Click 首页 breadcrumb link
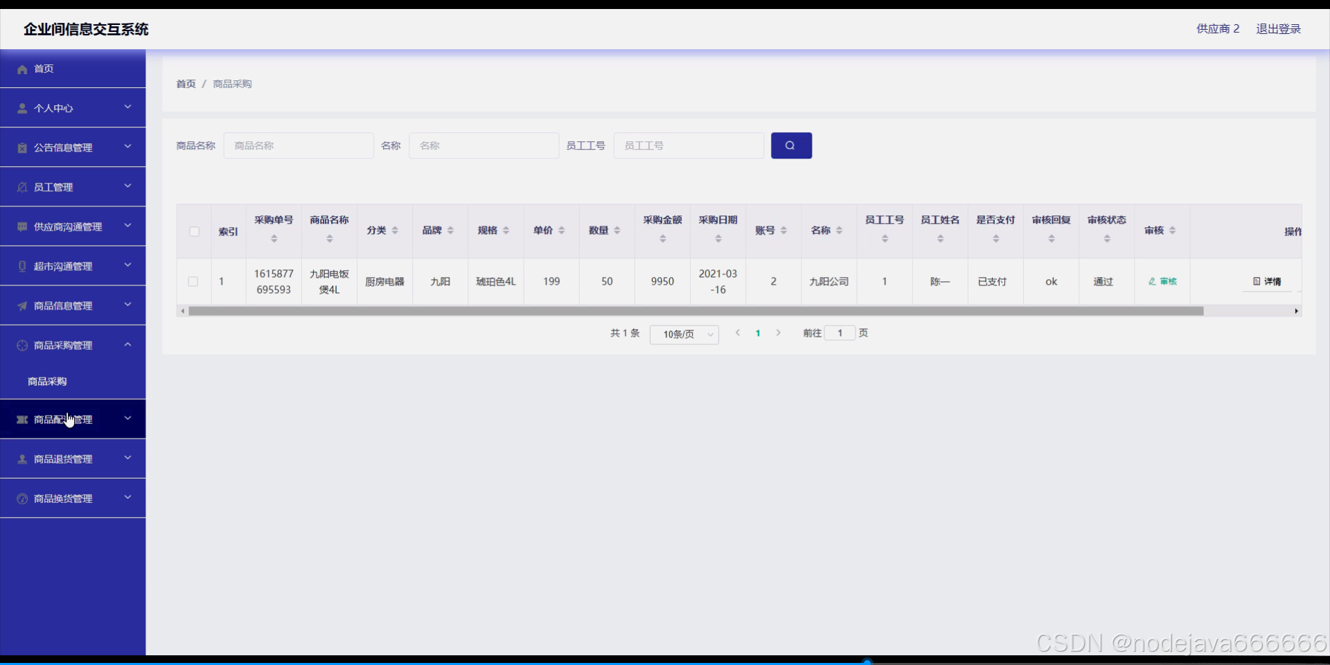 click(186, 84)
